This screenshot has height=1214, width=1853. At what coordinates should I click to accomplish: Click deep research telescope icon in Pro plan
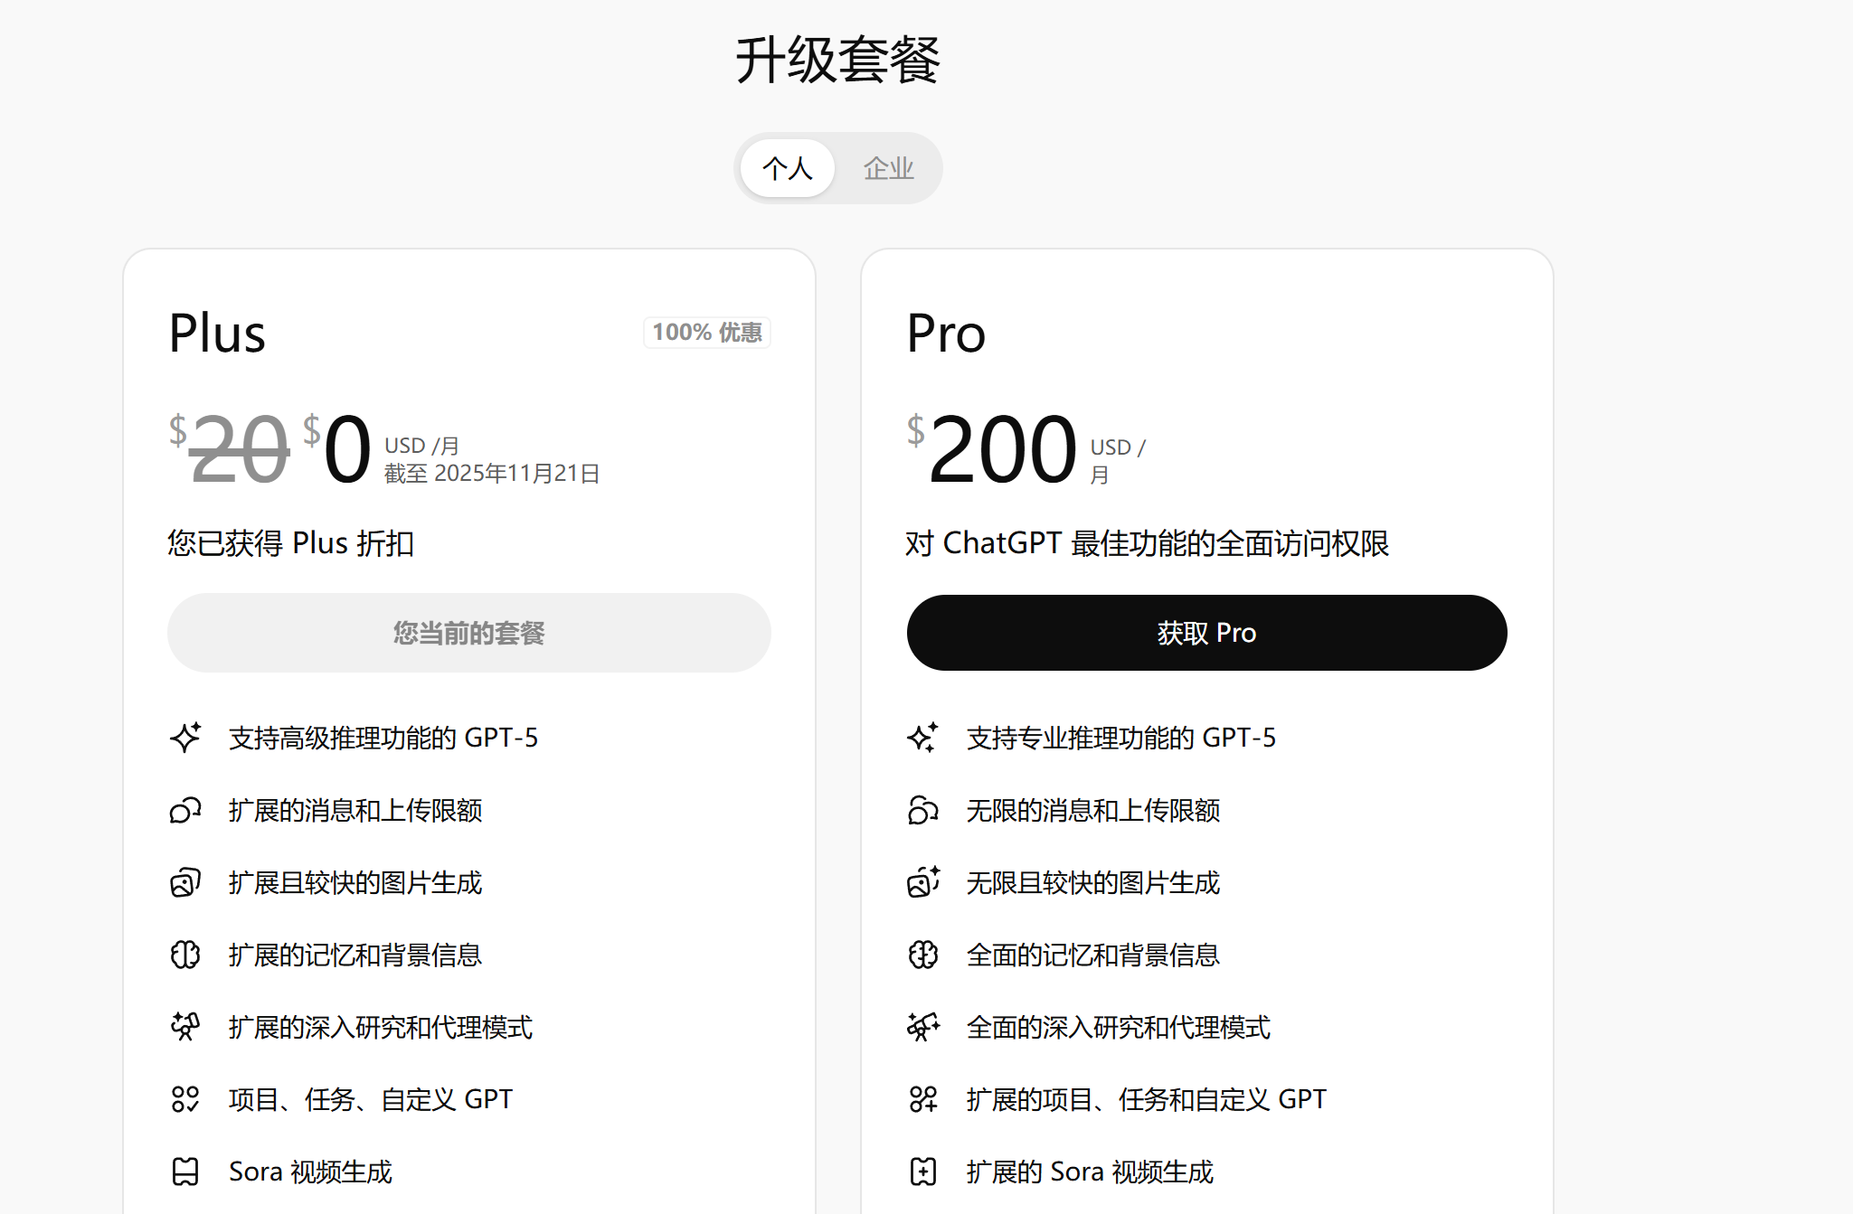tap(923, 1027)
